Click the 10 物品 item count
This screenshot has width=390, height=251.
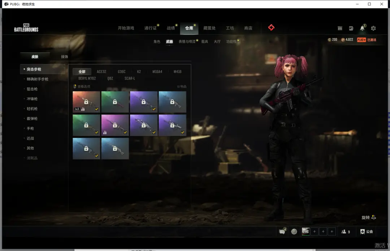[182, 86]
